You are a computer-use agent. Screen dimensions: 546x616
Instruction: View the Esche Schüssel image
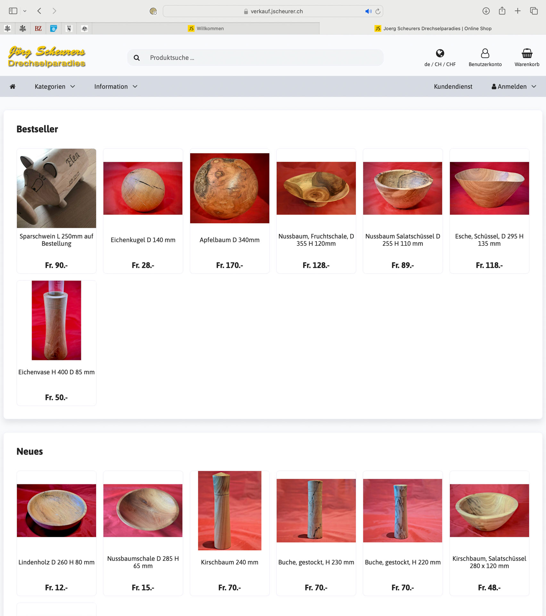tap(489, 188)
